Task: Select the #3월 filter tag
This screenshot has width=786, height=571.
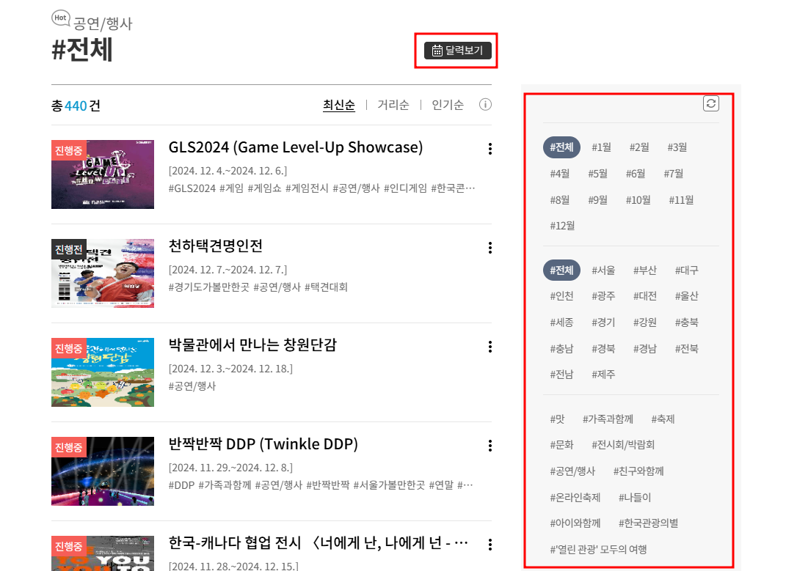Action: point(677,147)
